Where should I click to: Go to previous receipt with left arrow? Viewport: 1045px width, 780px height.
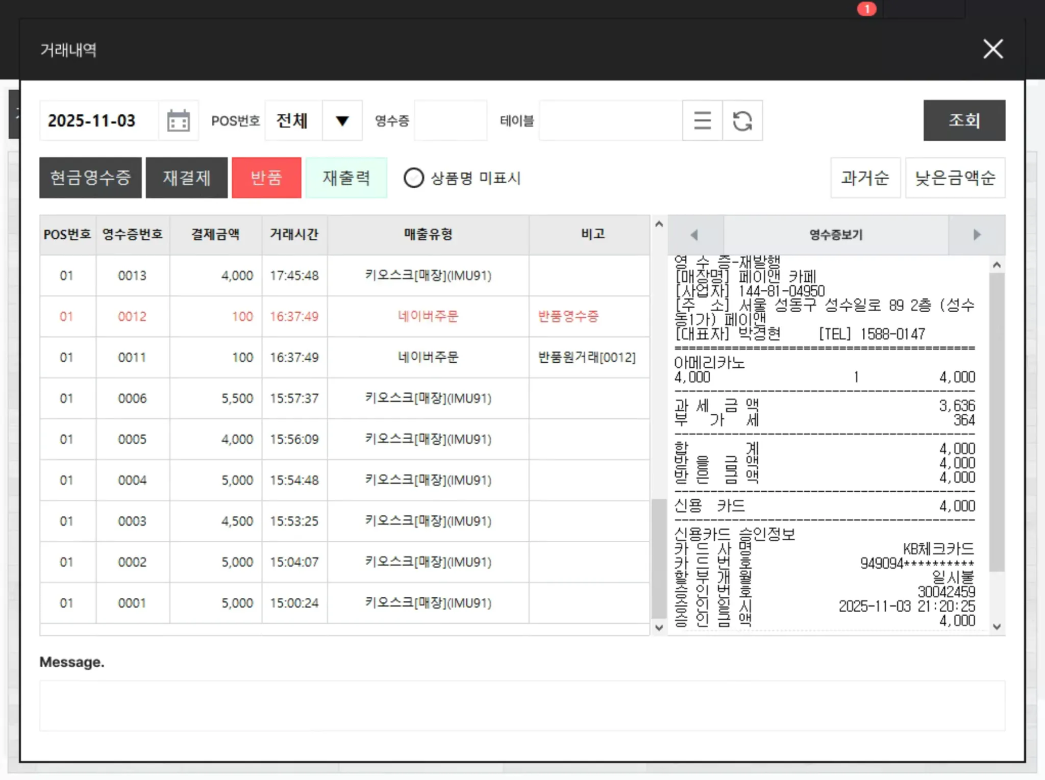pyautogui.click(x=694, y=235)
